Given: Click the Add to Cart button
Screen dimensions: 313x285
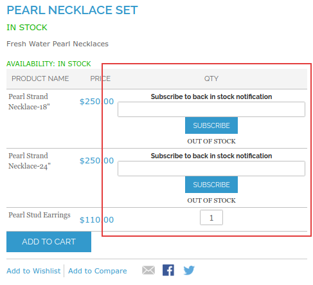Looking at the screenshot, I should [x=49, y=242].
